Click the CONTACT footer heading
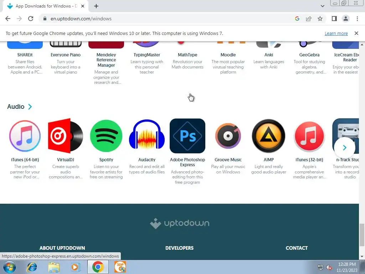 [297, 248]
